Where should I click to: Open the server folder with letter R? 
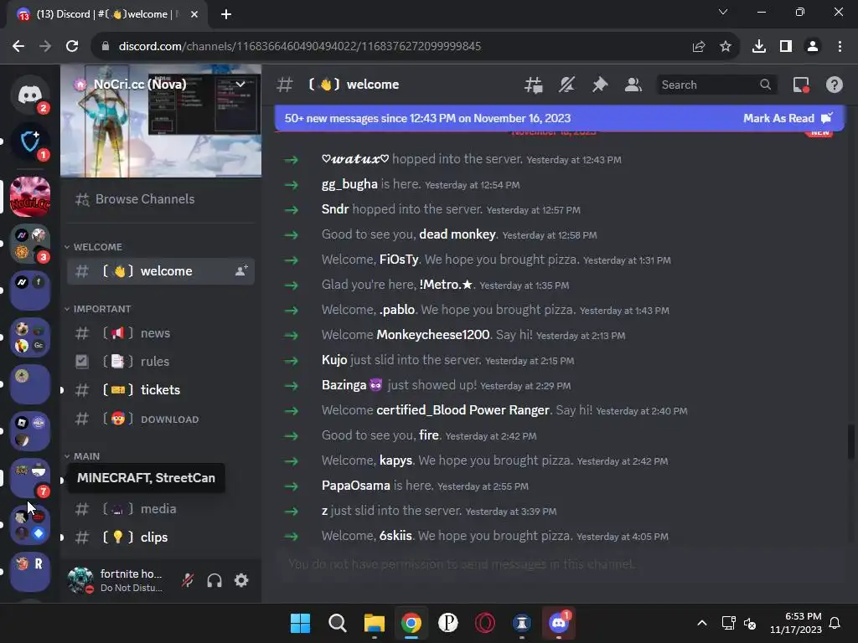coord(30,572)
